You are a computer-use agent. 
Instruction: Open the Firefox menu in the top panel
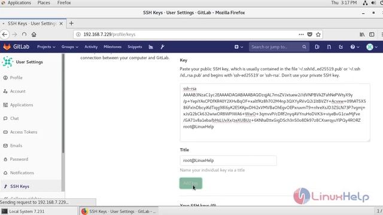pyautogui.click(x=64, y=2)
